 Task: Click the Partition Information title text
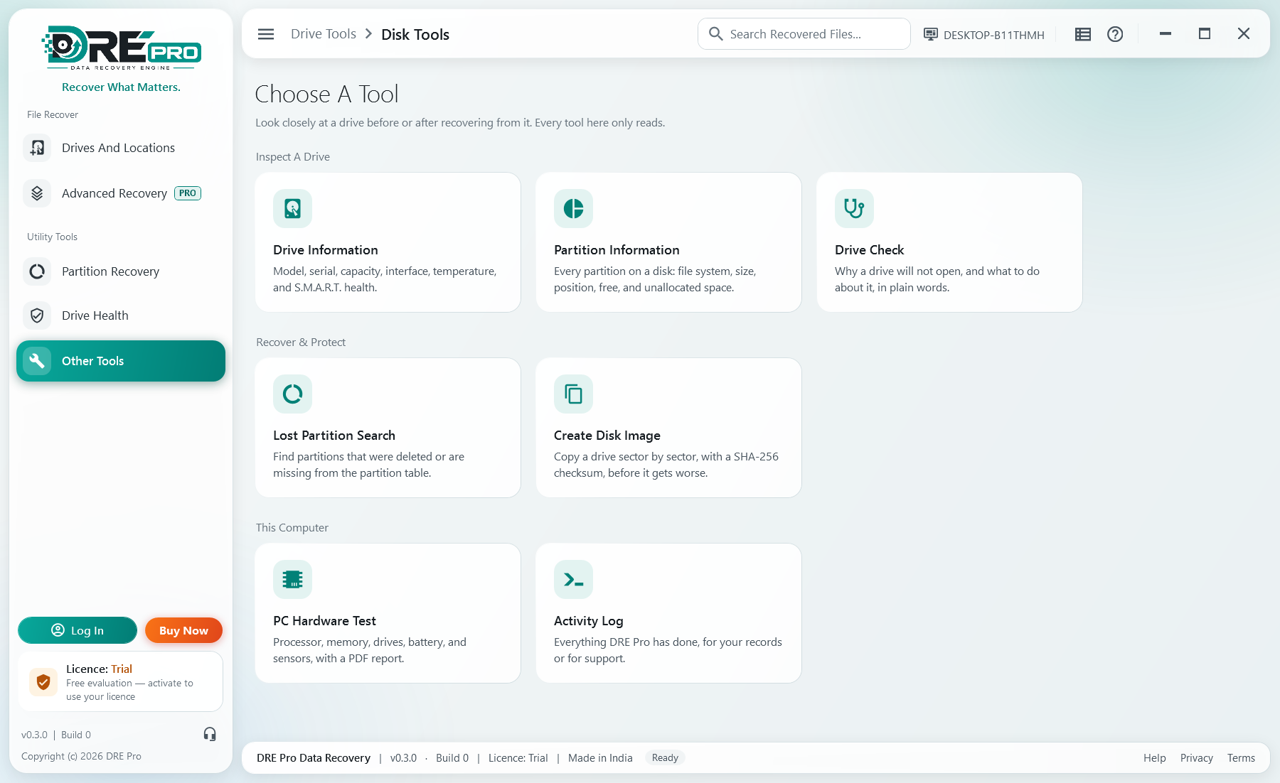pyautogui.click(x=617, y=250)
